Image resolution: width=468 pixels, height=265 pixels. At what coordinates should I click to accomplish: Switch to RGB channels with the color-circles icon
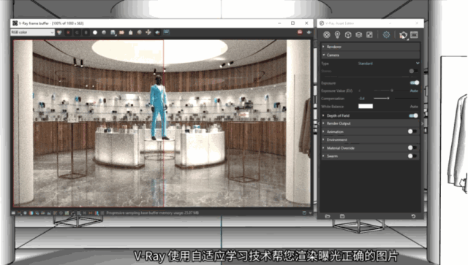[59, 32]
